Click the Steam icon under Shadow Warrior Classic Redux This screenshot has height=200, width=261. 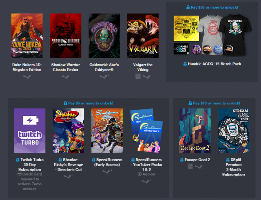pos(65,76)
